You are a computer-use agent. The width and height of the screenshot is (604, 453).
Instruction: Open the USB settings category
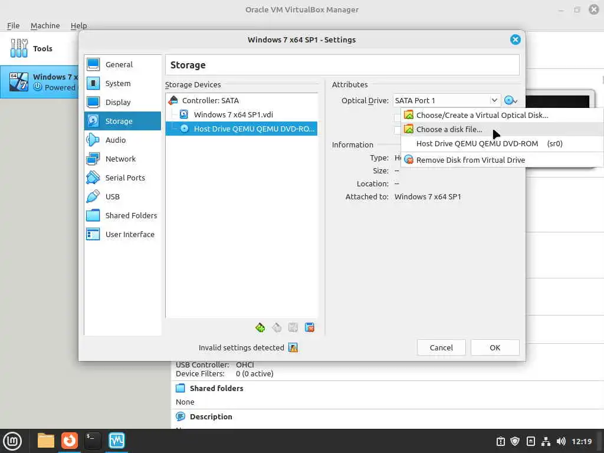click(x=123, y=196)
